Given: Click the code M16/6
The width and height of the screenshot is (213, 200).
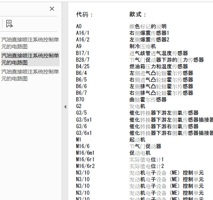Looking at the screenshot, I should click(83, 146).
